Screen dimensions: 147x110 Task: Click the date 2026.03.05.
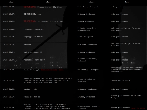pos(9,70)
